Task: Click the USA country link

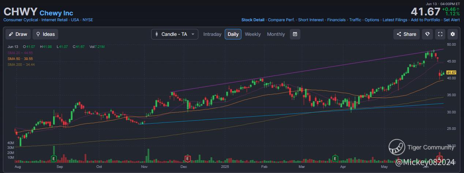Action: tap(75, 20)
